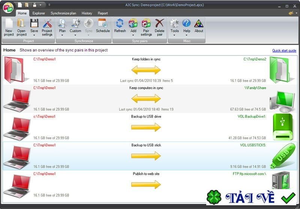Open the customize quick access toolbar arrow
The width and height of the screenshot is (300, 209).
49,5
